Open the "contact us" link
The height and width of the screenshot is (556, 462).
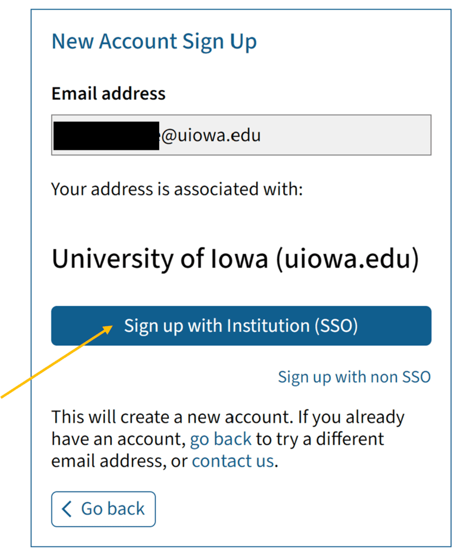(x=233, y=461)
